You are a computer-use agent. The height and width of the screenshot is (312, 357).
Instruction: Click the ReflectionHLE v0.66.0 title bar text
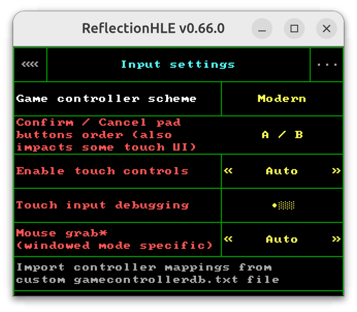(x=153, y=28)
